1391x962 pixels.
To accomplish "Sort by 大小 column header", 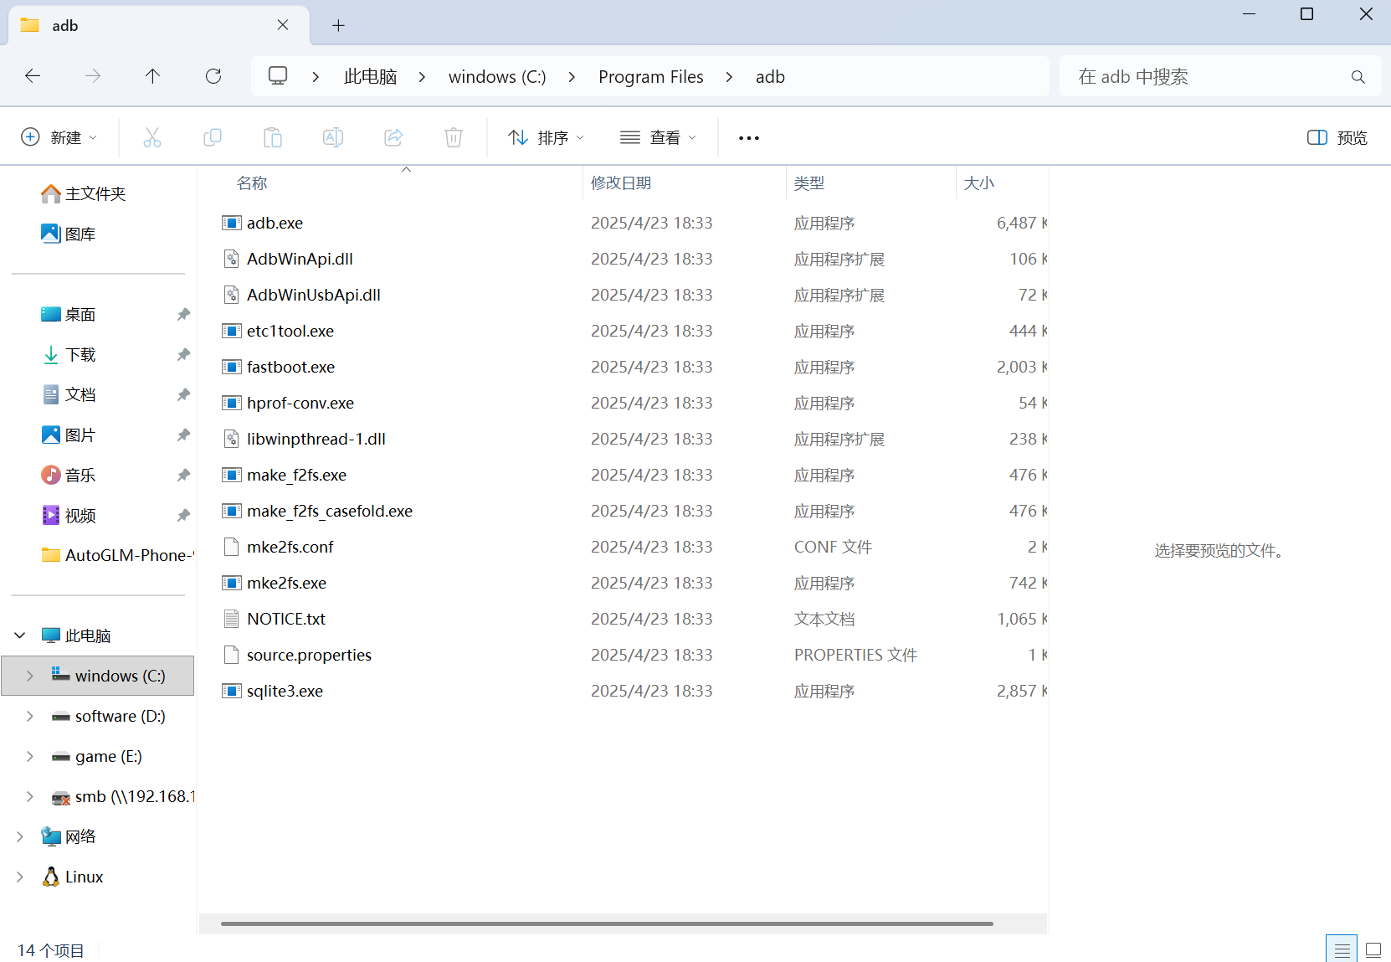I will coord(979,183).
